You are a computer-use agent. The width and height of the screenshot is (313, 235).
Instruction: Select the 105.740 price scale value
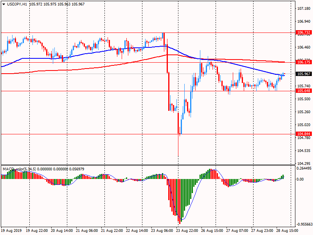click(x=304, y=86)
